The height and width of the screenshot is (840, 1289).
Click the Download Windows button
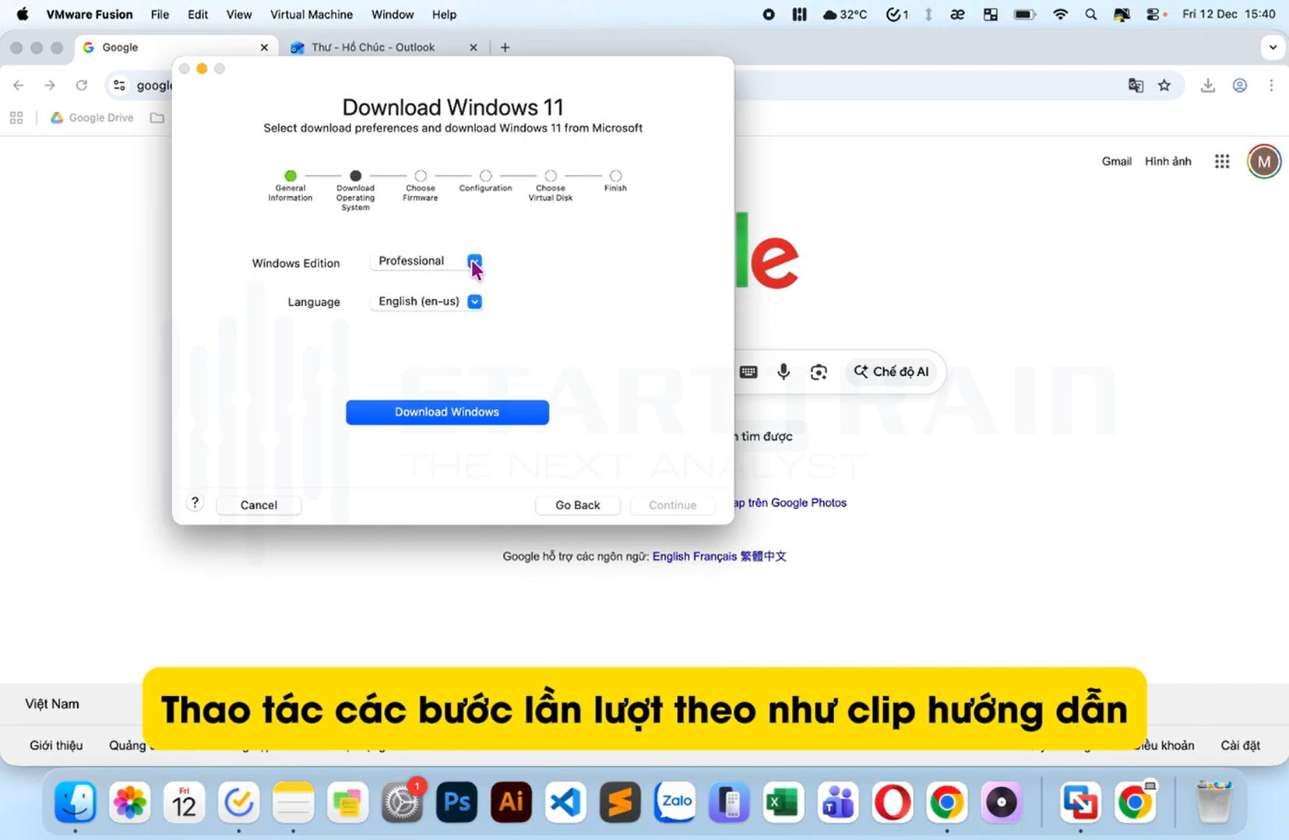[x=446, y=412]
